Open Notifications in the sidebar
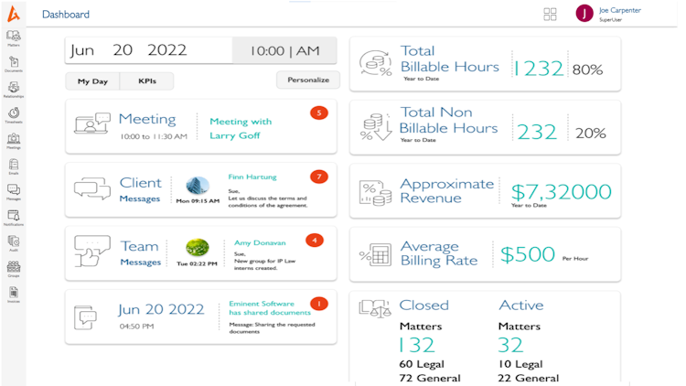 point(14,217)
